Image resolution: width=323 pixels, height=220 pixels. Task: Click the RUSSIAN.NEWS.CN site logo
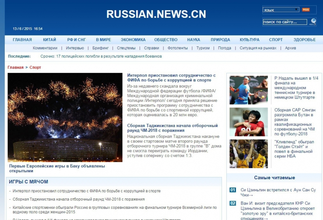(x=156, y=14)
